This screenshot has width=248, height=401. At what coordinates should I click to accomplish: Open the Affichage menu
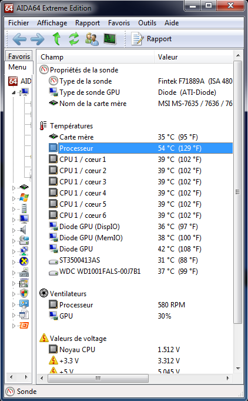52,23
